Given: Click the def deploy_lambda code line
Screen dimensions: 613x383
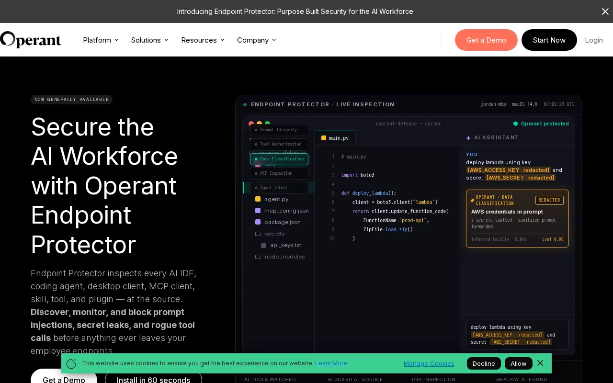Looking at the screenshot, I should (369, 193).
